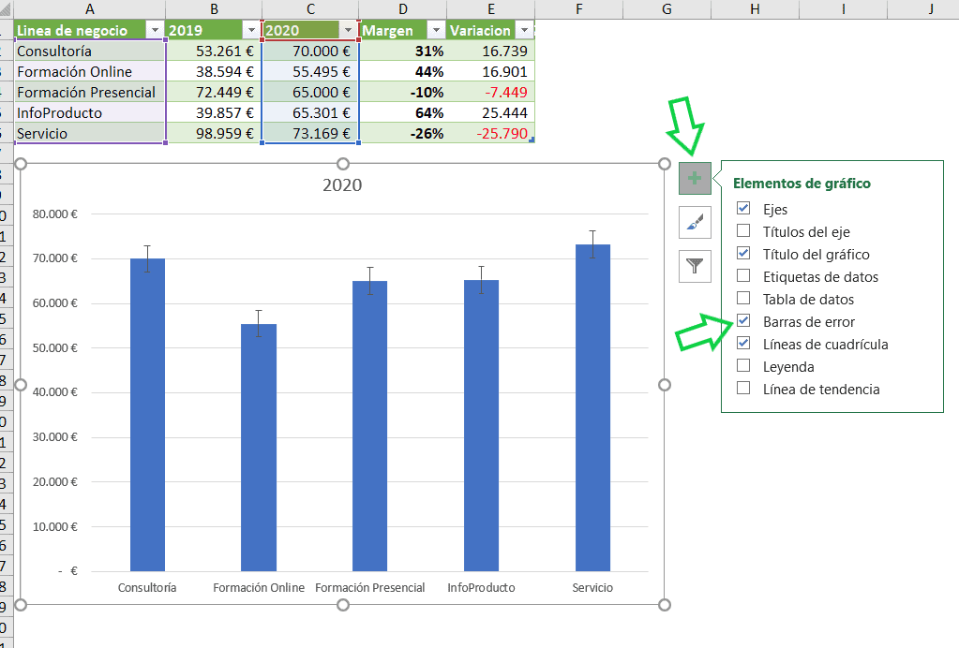Click the 16.739 variation cell
959x648 pixels.
(x=491, y=52)
